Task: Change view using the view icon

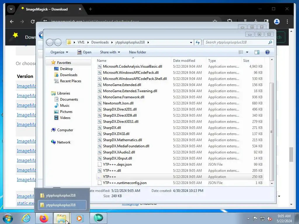Action: coord(241,52)
